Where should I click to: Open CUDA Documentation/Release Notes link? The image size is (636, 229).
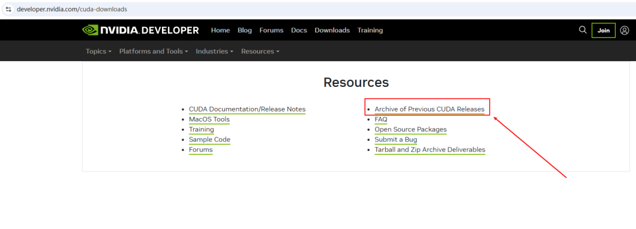(247, 109)
